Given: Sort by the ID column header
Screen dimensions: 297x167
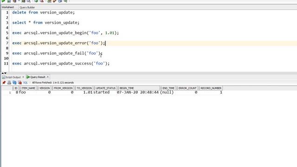Looking at the screenshot, I should pos(15,88).
